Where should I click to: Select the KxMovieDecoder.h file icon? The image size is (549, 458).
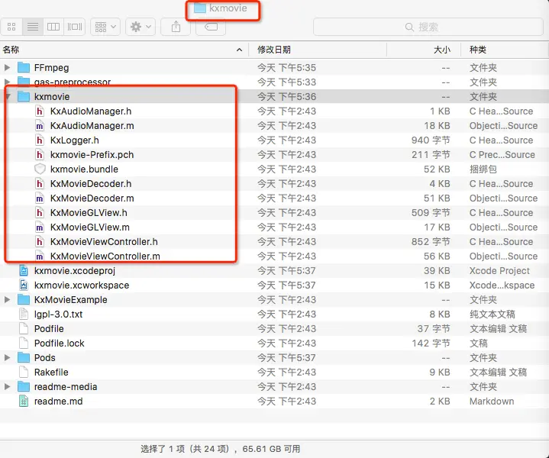tap(40, 184)
